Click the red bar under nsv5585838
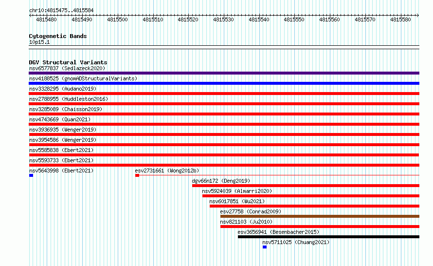The height and width of the screenshot is (266, 433). (224, 155)
